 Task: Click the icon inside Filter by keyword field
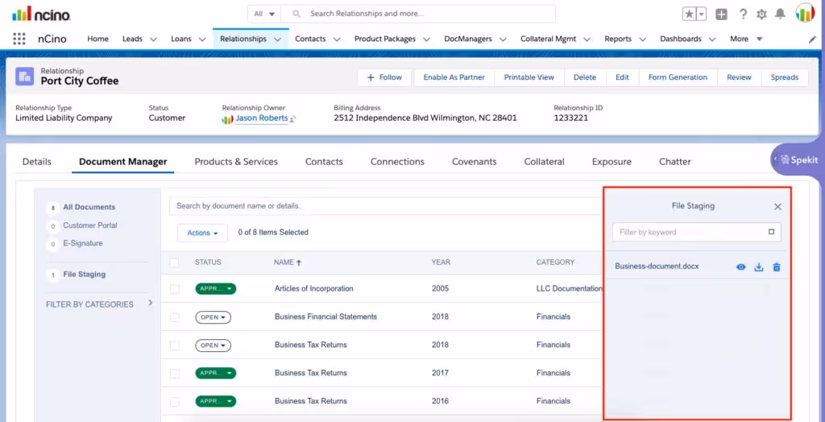[771, 231]
